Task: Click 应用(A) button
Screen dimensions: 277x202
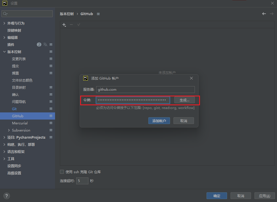Action: 265,196
